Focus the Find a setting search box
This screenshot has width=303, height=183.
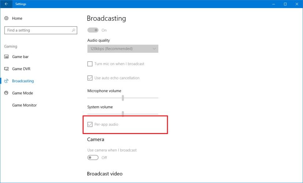pos(41,30)
